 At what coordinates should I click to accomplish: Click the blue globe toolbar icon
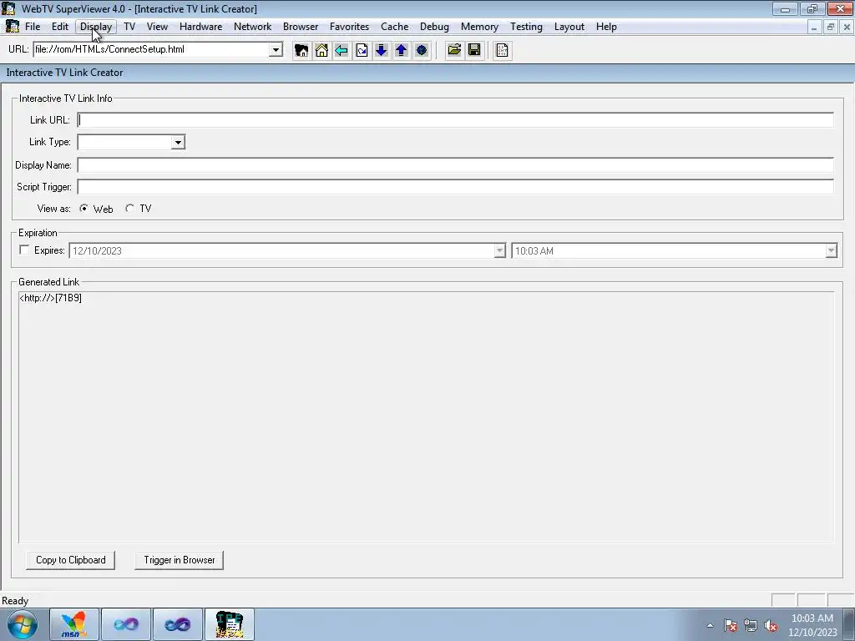point(422,51)
